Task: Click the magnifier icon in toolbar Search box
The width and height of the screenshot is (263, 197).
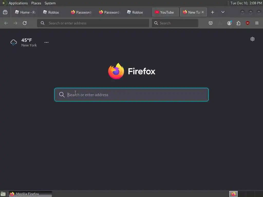Action: coord(156,23)
